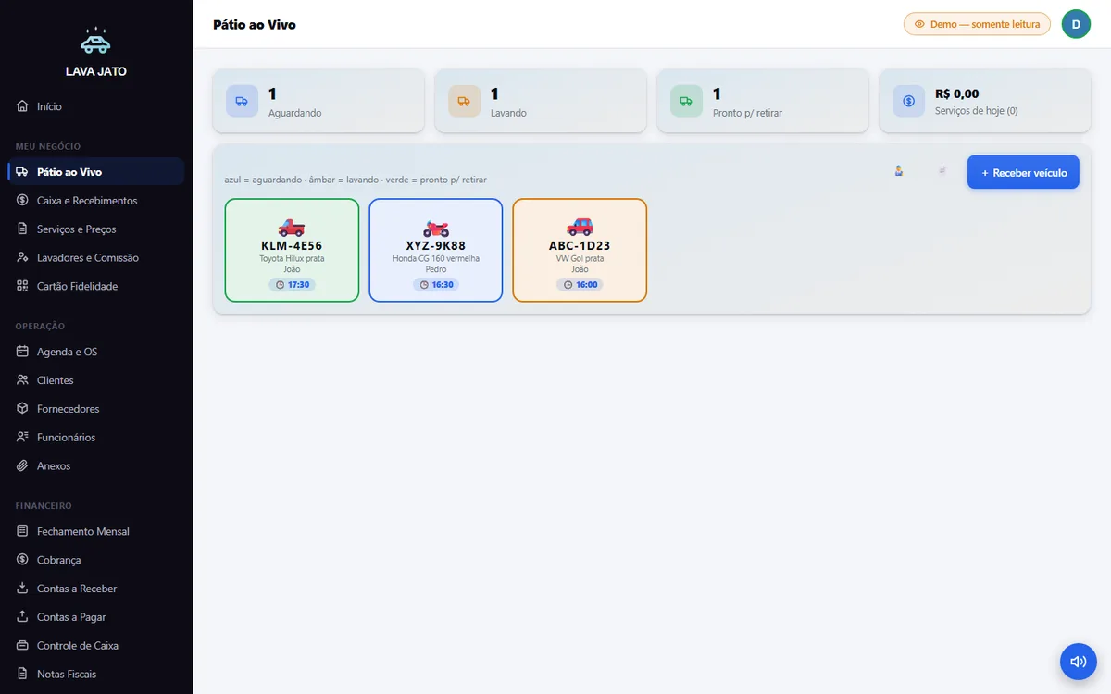Click the OPERAÇÃO section heading

click(x=41, y=326)
